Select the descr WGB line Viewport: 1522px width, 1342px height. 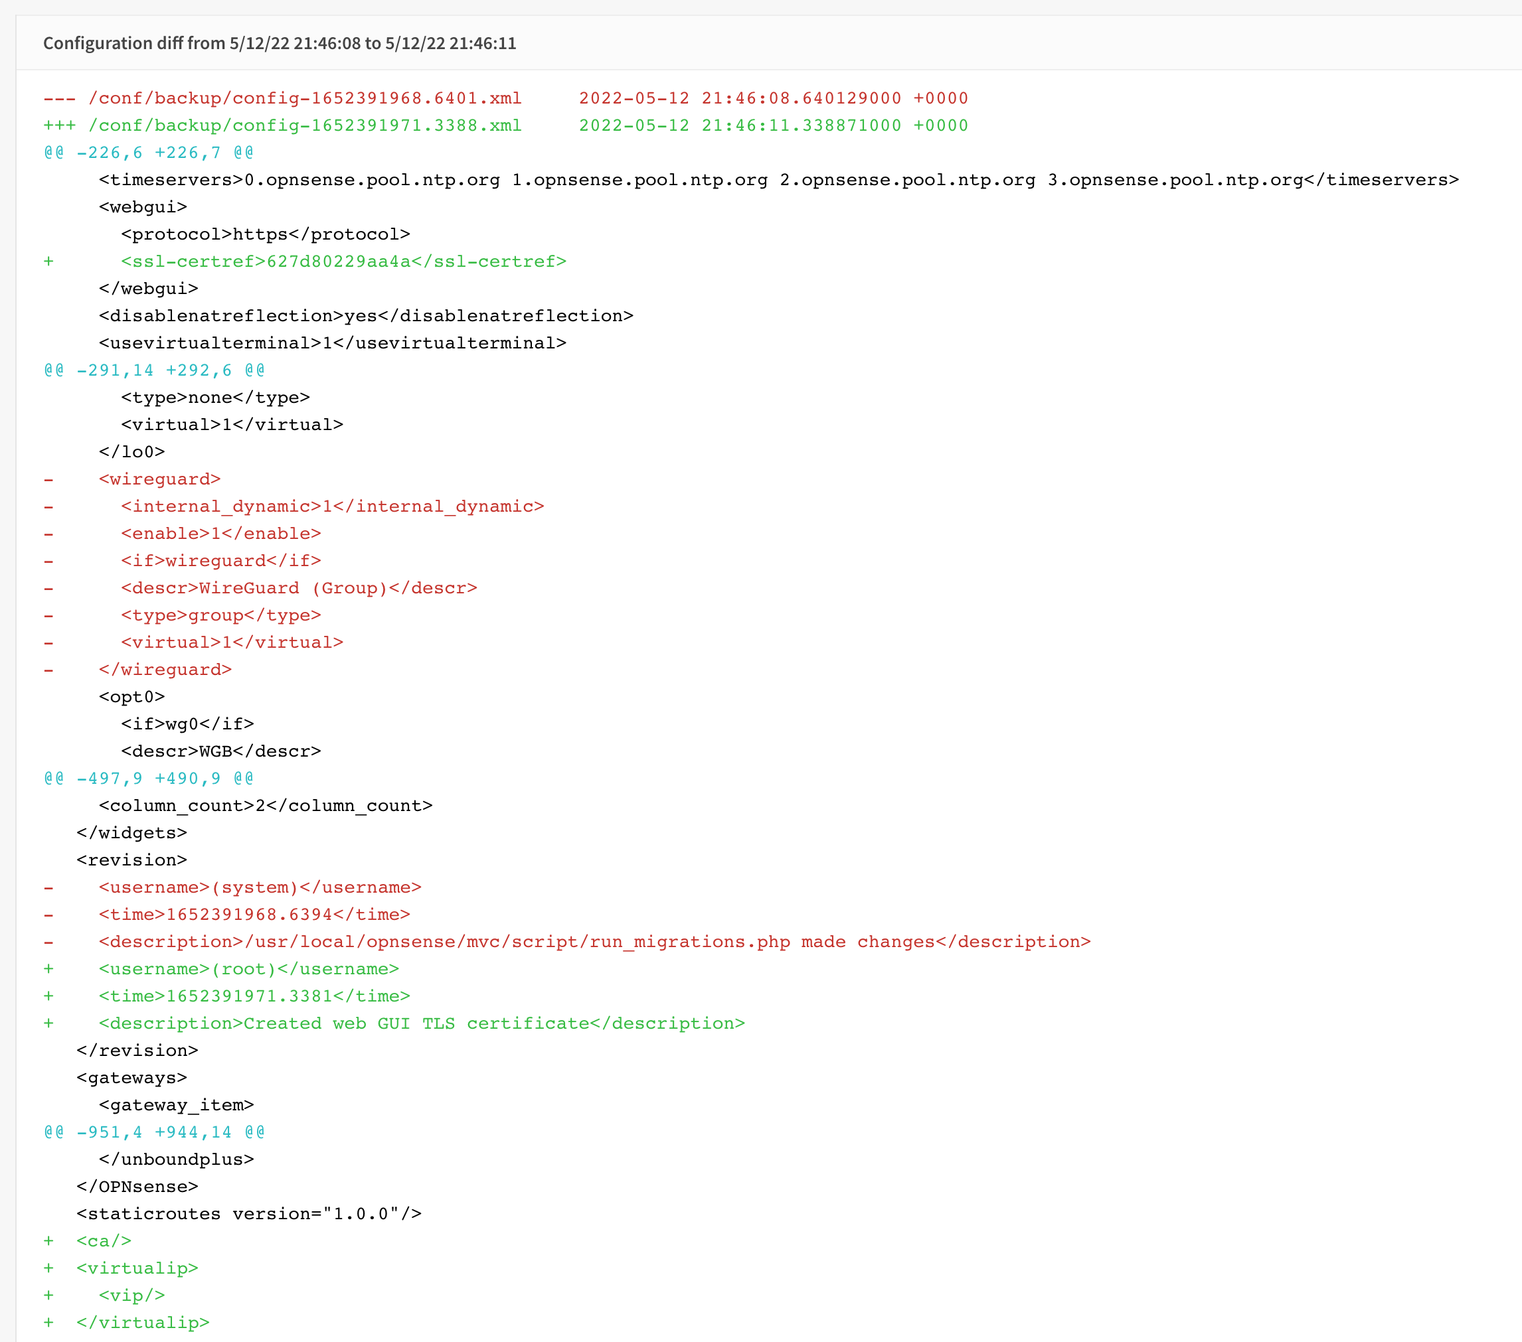[220, 750]
